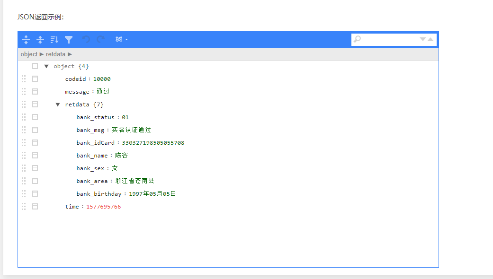Click the undo arrow icon

point(86,40)
